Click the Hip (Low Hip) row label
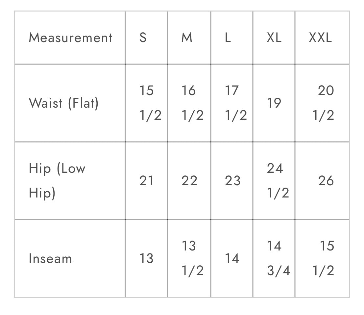 (x=57, y=181)
